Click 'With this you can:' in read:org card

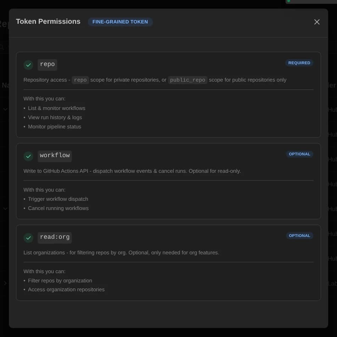coord(44,271)
